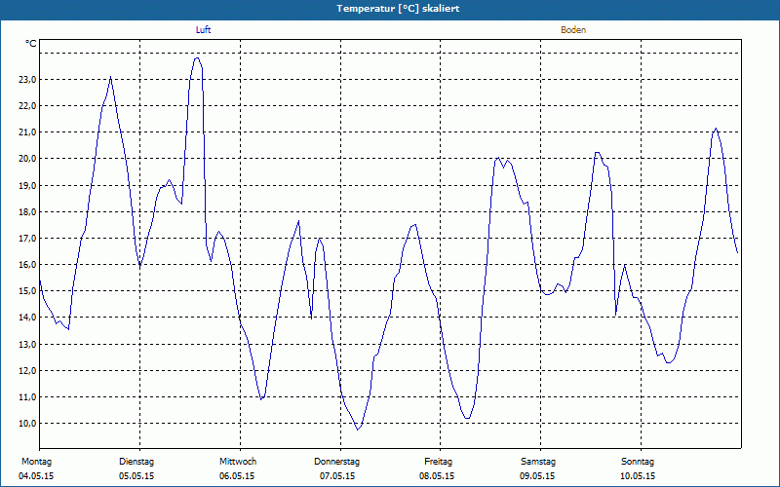780x487 pixels.
Task: Click the 'Boden' legend label
Action: [573, 30]
